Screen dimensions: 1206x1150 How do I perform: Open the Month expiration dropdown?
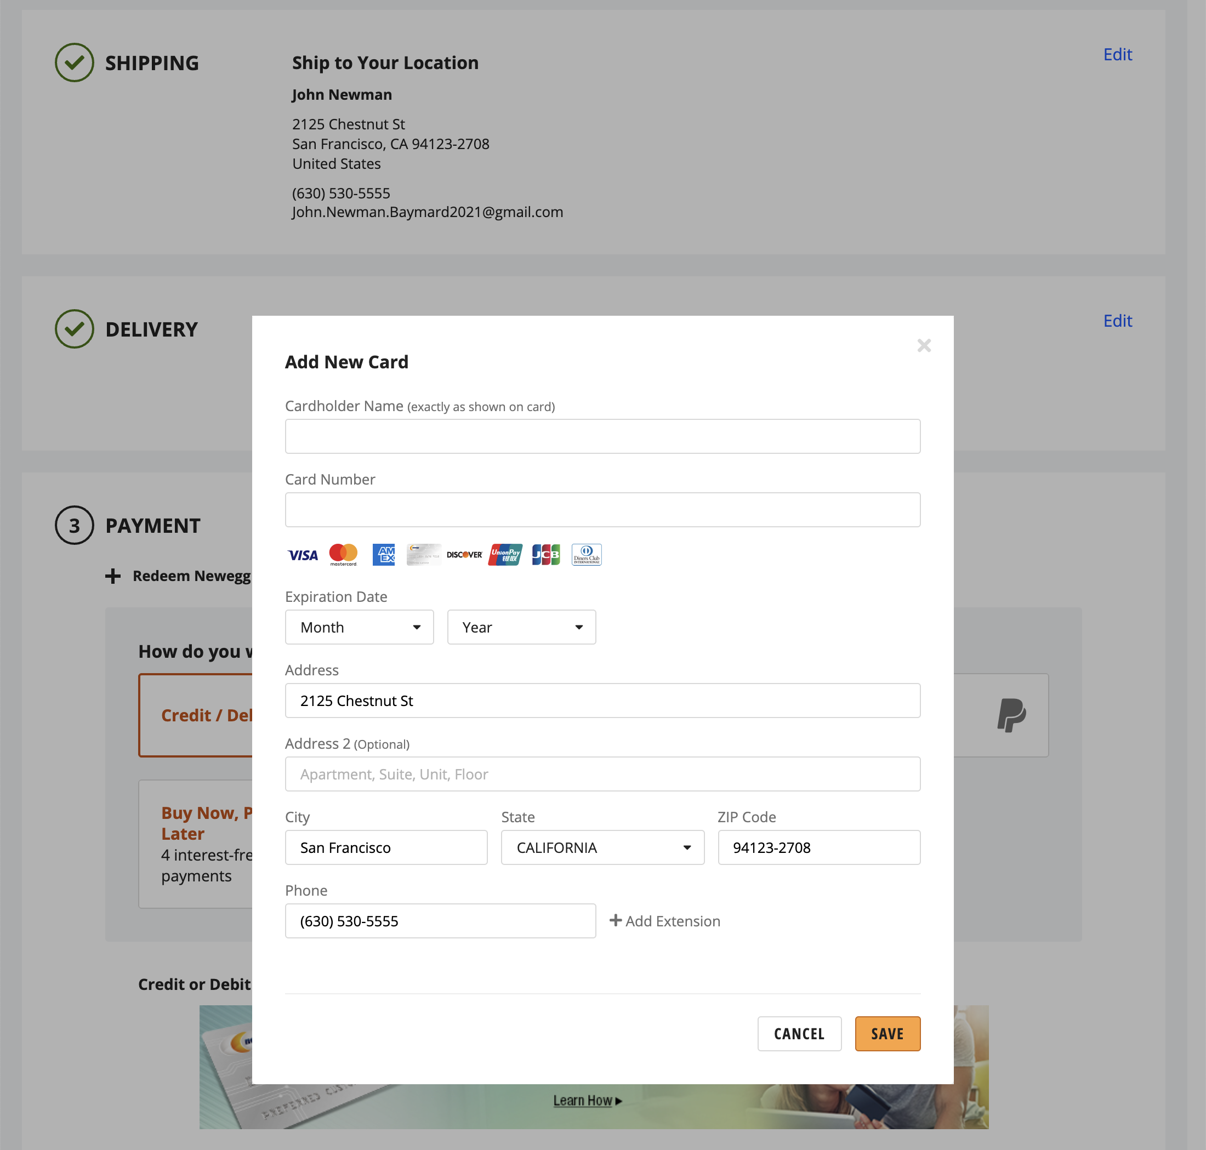[x=359, y=627]
